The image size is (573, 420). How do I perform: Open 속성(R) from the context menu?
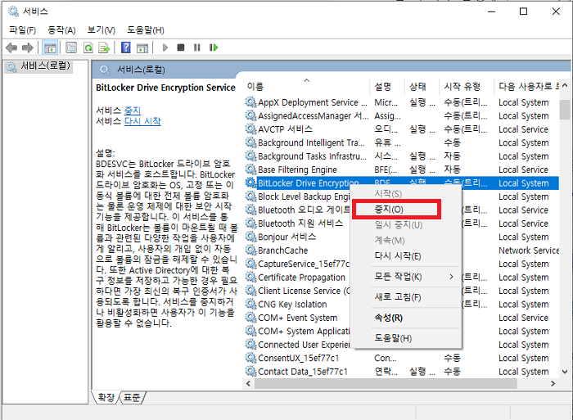click(x=389, y=318)
